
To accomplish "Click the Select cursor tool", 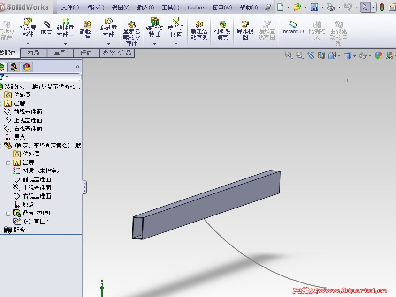I will point(365,7).
